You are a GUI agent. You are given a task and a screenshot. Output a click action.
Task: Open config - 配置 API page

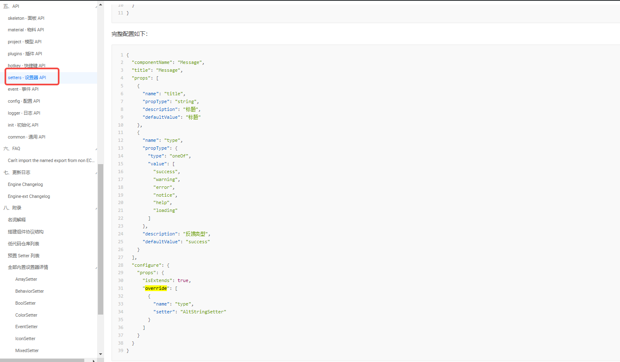coord(24,101)
